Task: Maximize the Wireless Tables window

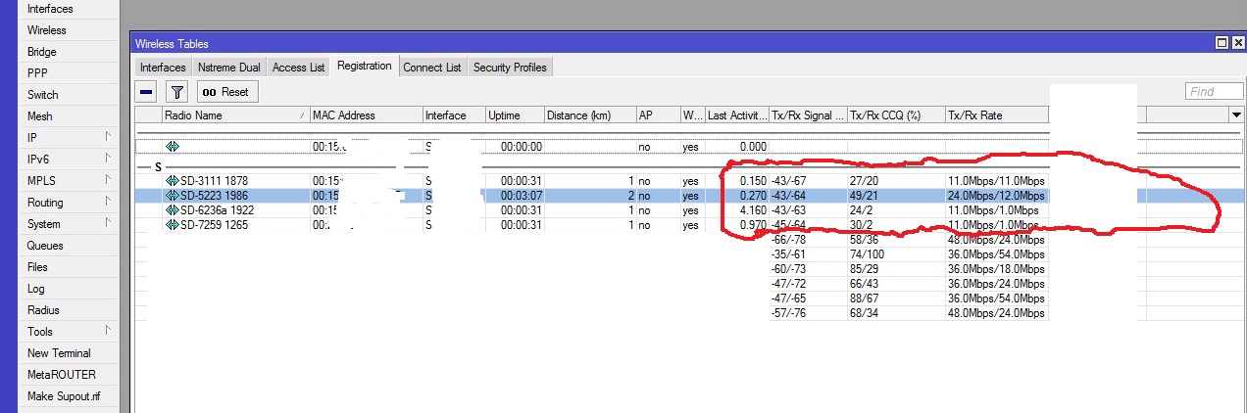Action: (1222, 43)
